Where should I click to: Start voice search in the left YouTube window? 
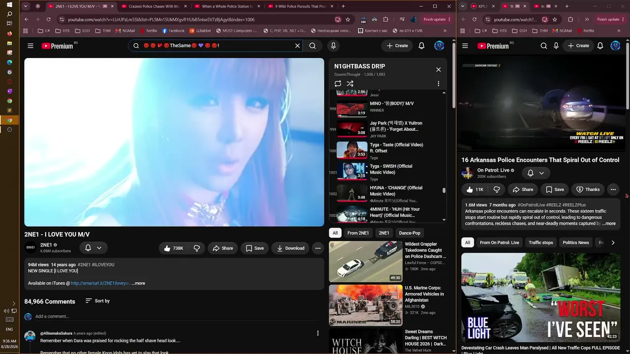pos(333,46)
